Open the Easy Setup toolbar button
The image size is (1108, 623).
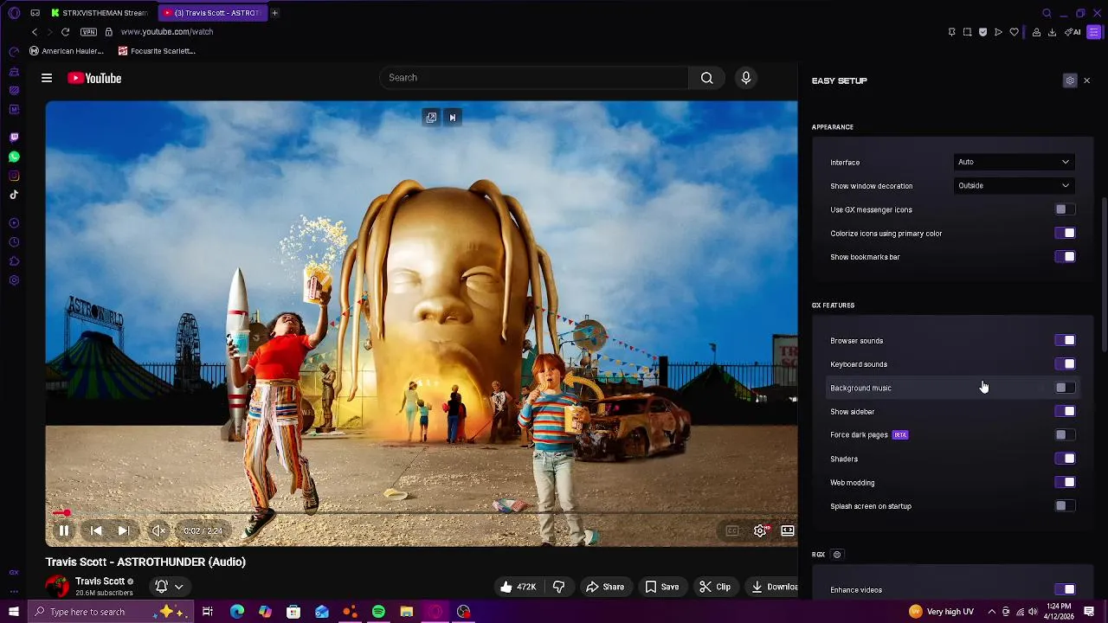pos(1094,32)
